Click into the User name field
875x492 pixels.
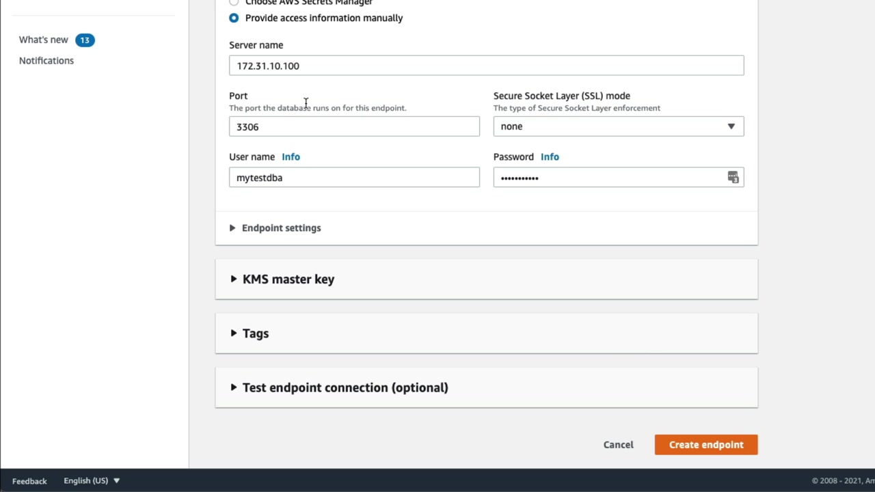(354, 178)
